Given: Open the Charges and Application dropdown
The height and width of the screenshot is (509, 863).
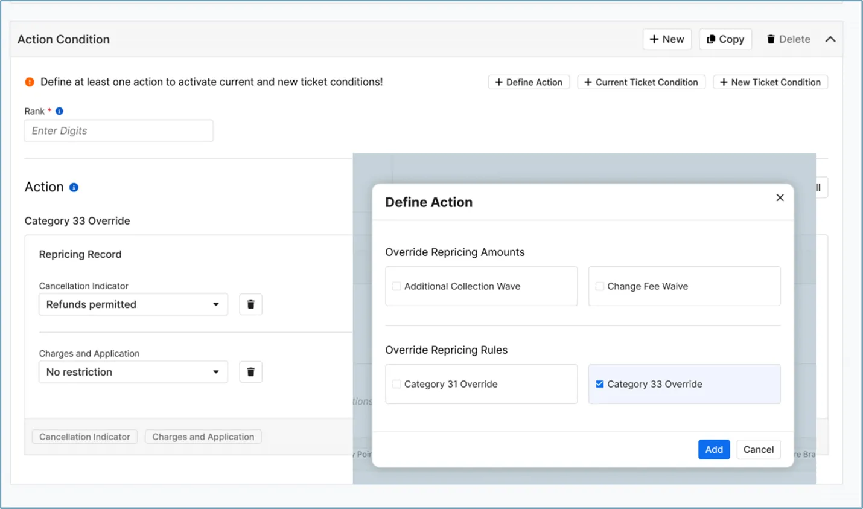Looking at the screenshot, I should 133,372.
